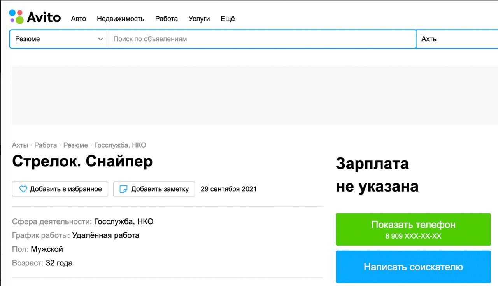Click the heart icon in Добавить в избранное

click(23, 189)
